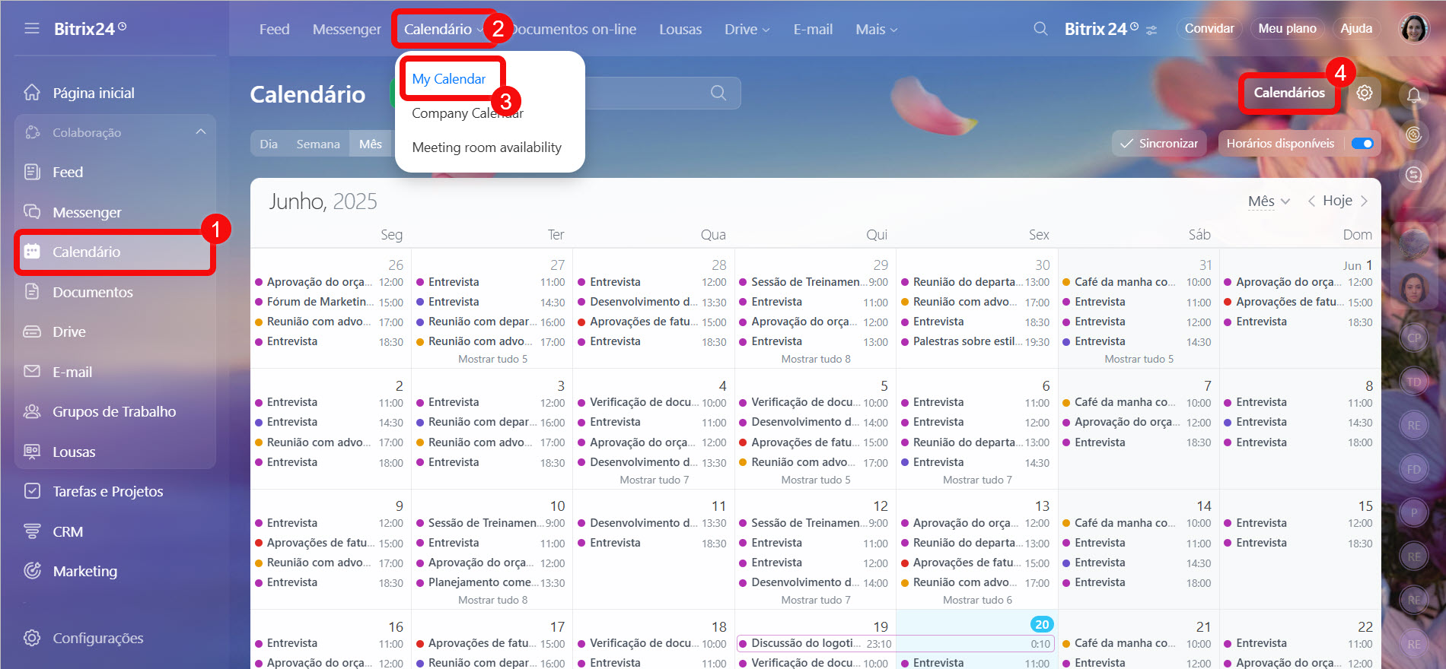1446x669 pixels.
Task: Expand Mostrar tudo 6 on day 13
Action: 977,600
